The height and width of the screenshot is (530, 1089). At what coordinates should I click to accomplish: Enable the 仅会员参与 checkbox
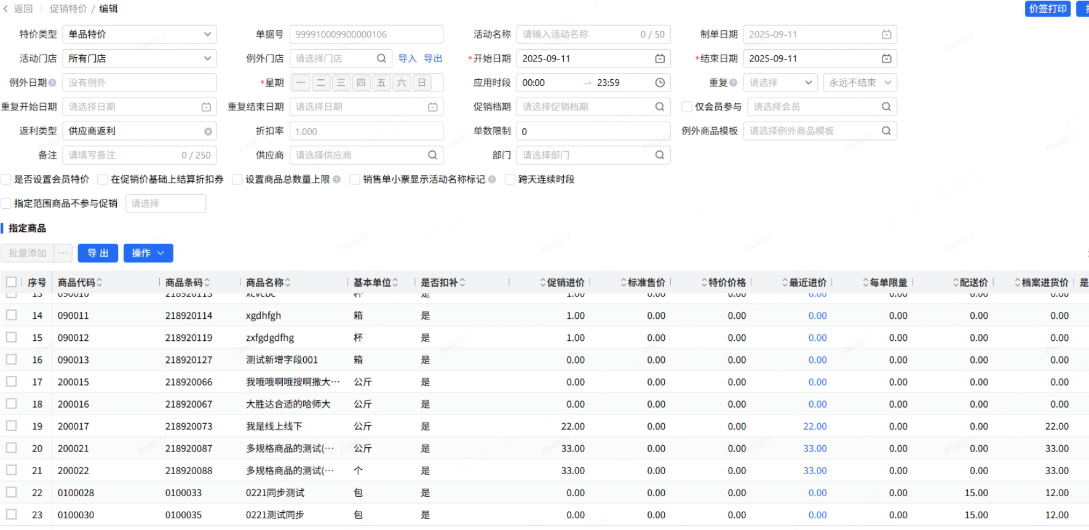coord(687,107)
